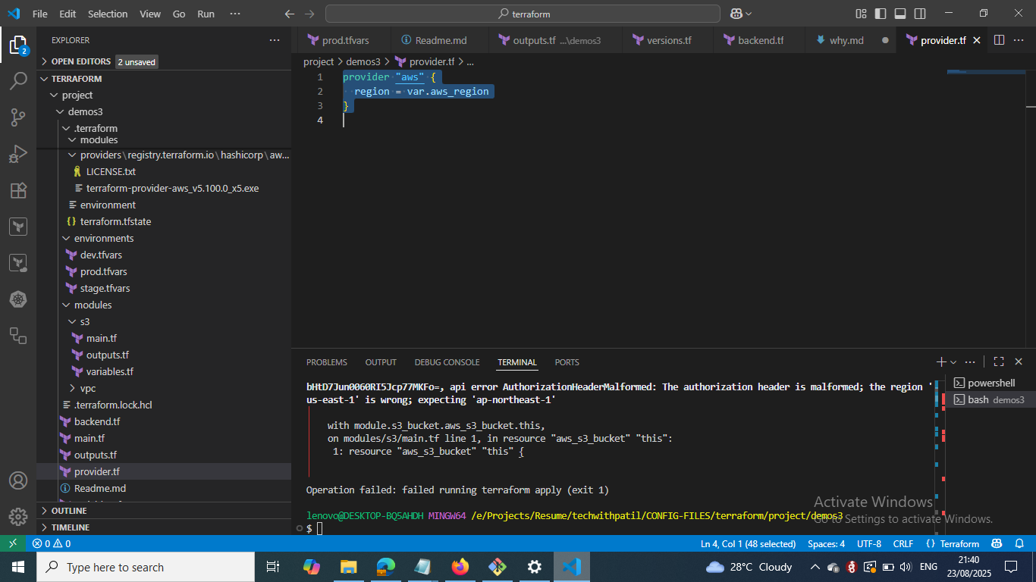Image resolution: width=1036 pixels, height=582 pixels.
Task: Open the new terminal profile dropdown arrow
Action: tap(953, 362)
